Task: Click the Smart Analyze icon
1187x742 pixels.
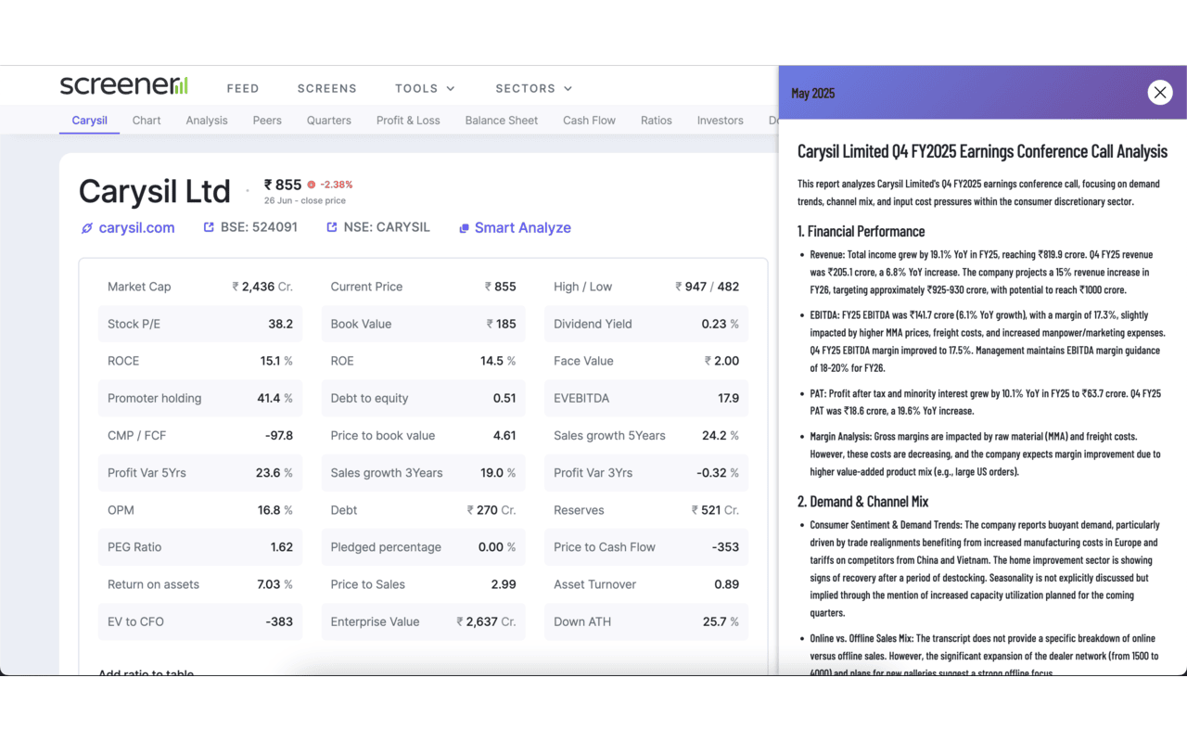Action: (464, 228)
